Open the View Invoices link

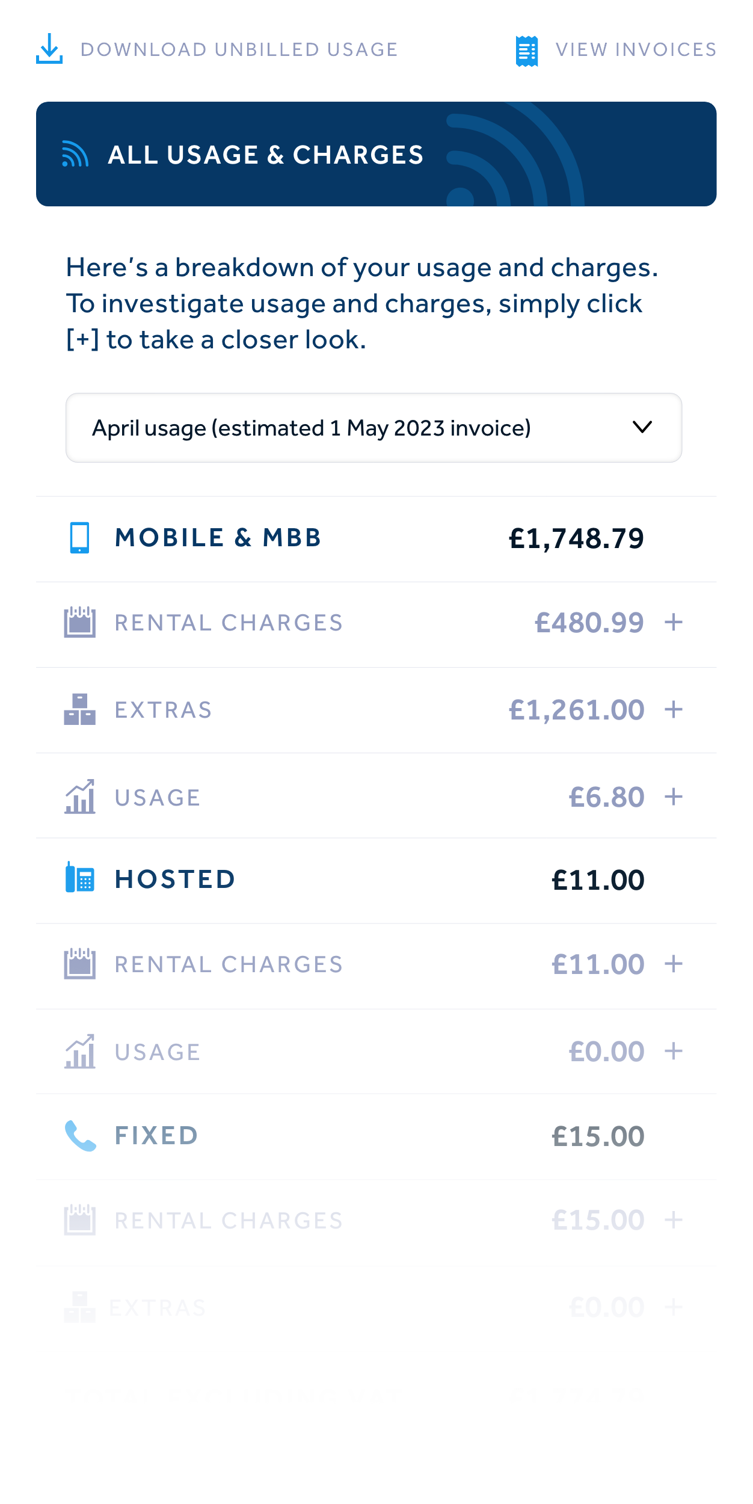(636, 49)
